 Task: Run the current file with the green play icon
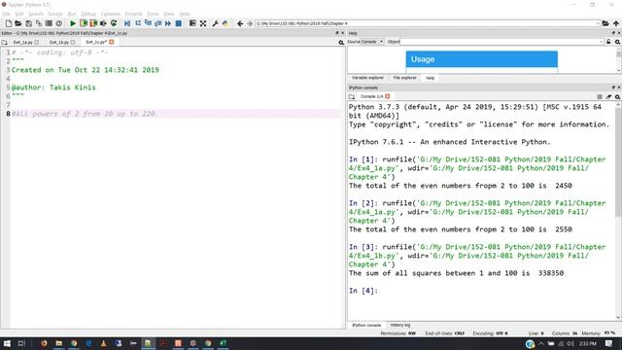pyautogui.click(x=73, y=23)
